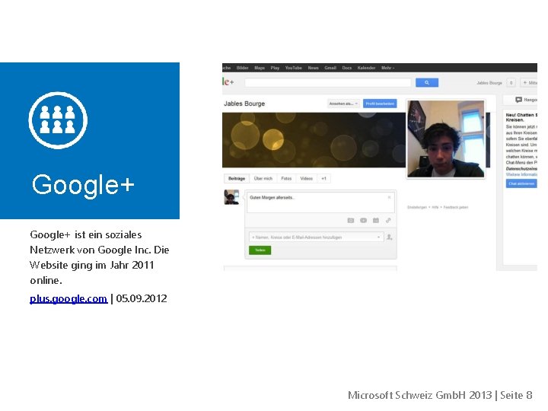Click the Microsoft Schweiz GmbH footer text
Screen dimensions: 548x411
(x=420, y=395)
